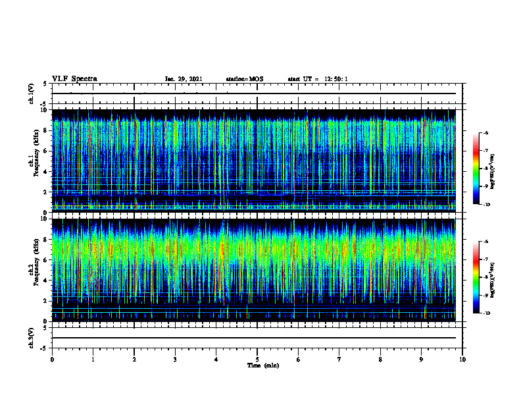Click the "8" kHz tick on ch.1 frequency axis
The width and height of the screenshot is (521, 403).
point(46,130)
